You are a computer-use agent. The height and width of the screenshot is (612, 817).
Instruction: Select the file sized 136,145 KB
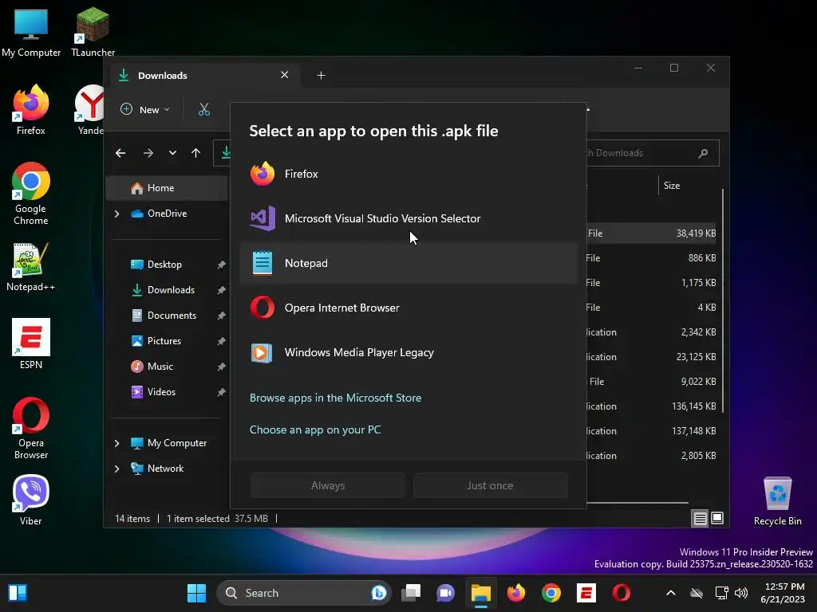[x=652, y=406]
